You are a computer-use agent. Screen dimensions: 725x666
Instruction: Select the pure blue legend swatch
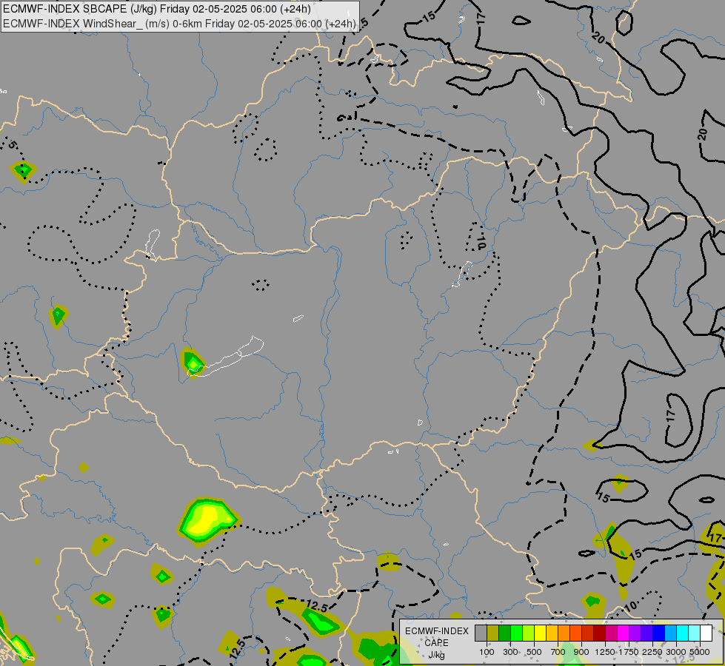(x=658, y=633)
